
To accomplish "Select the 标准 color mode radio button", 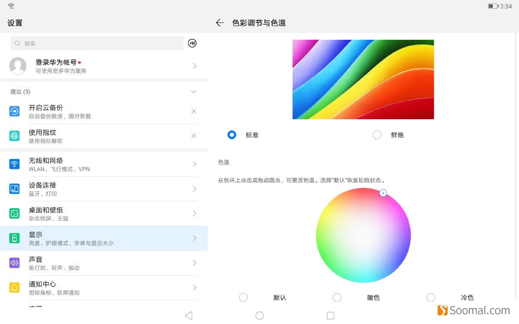I will click(x=232, y=135).
